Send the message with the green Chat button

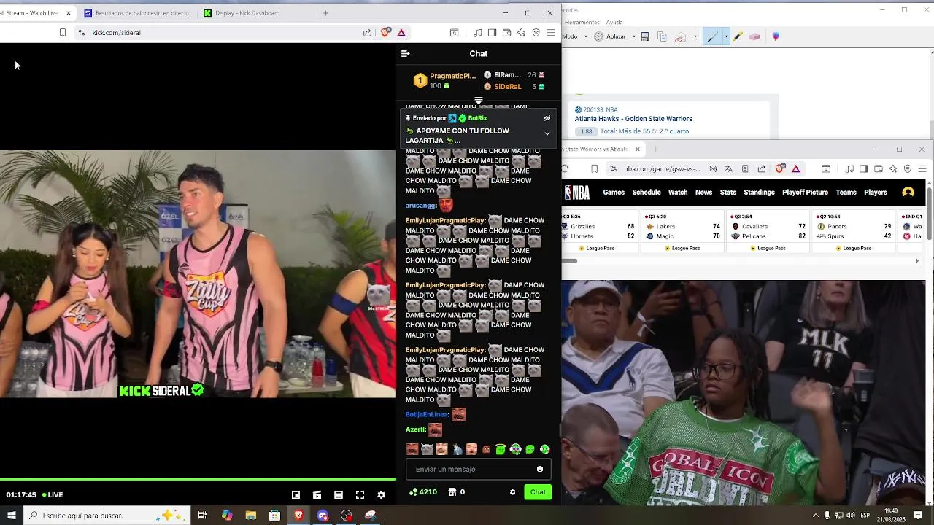click(538, 491)
